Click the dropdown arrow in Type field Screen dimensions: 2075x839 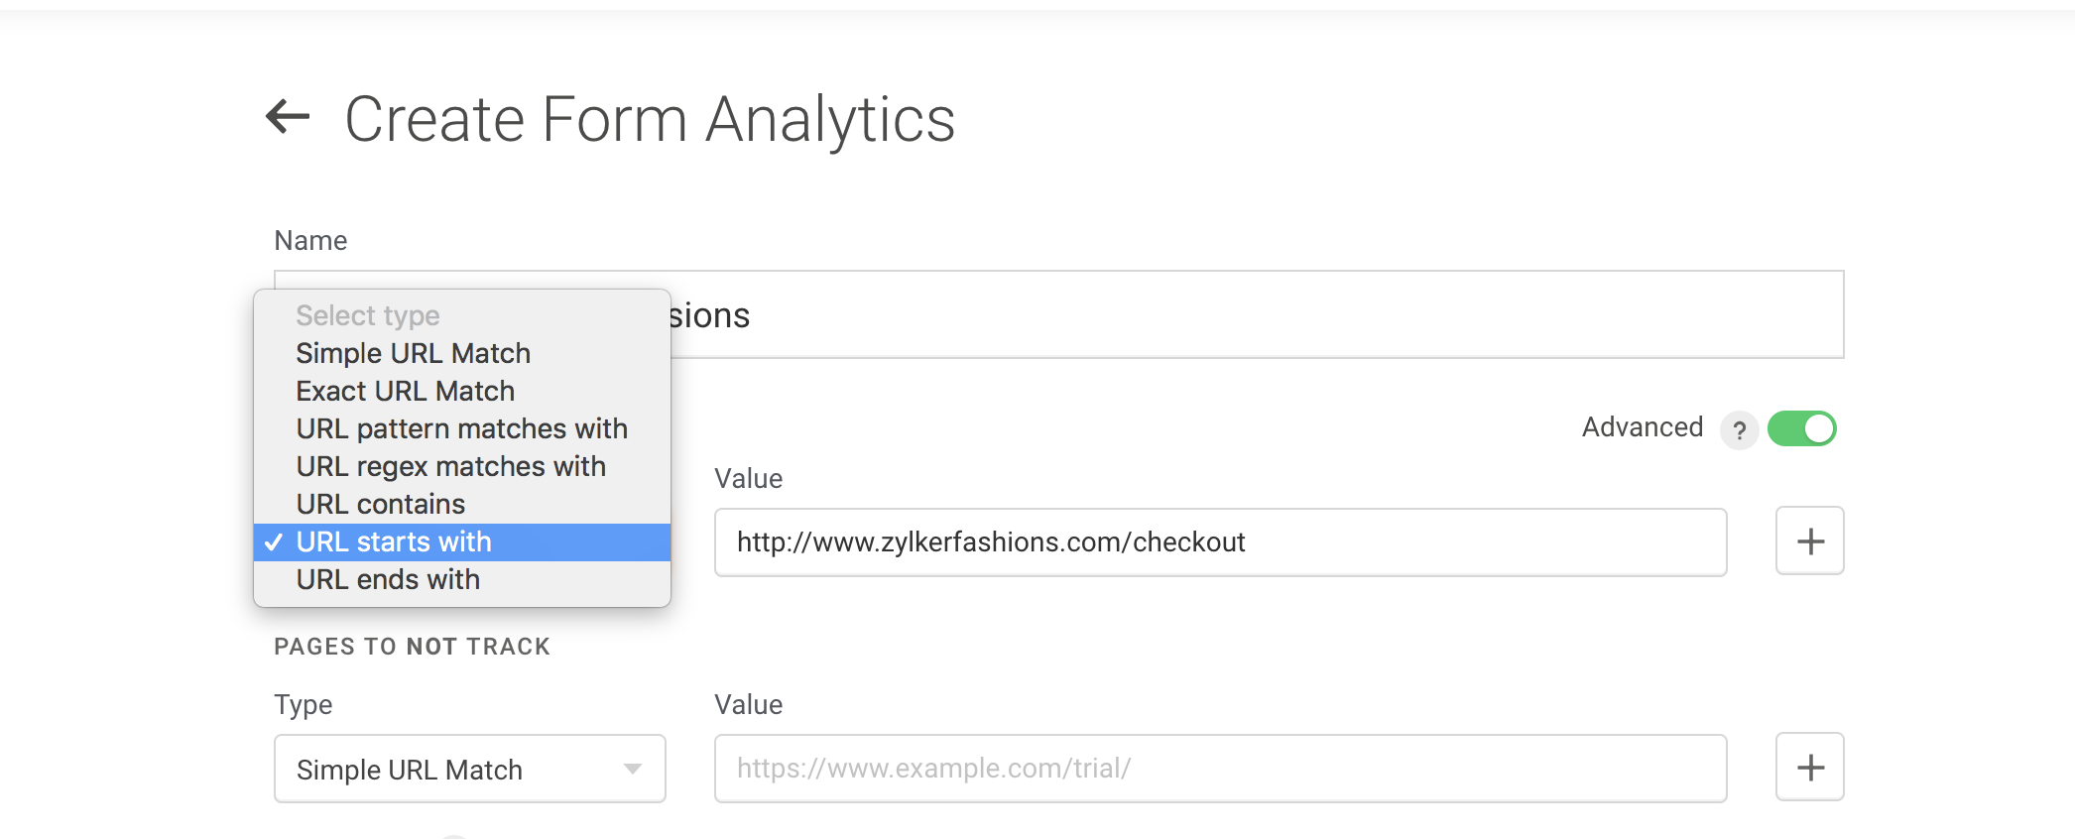click(632, 769)
